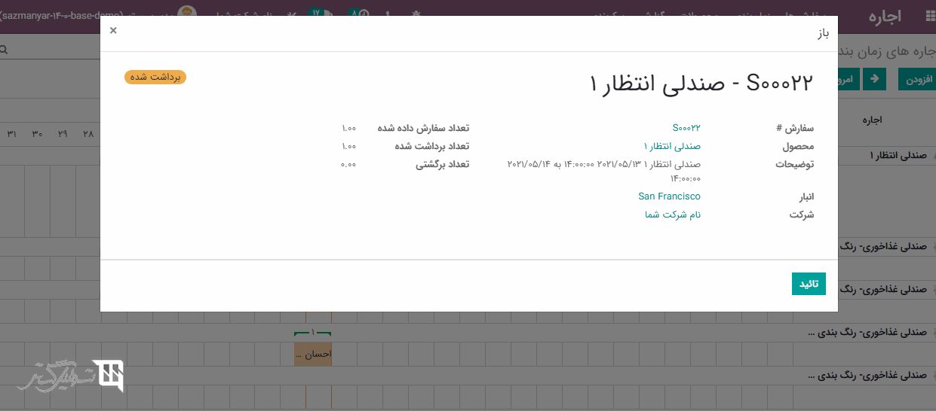This screenshot has width=936, height=411.
Task: Open the S۰۰۰۲۲ order link
Action: tap(686, 127)
